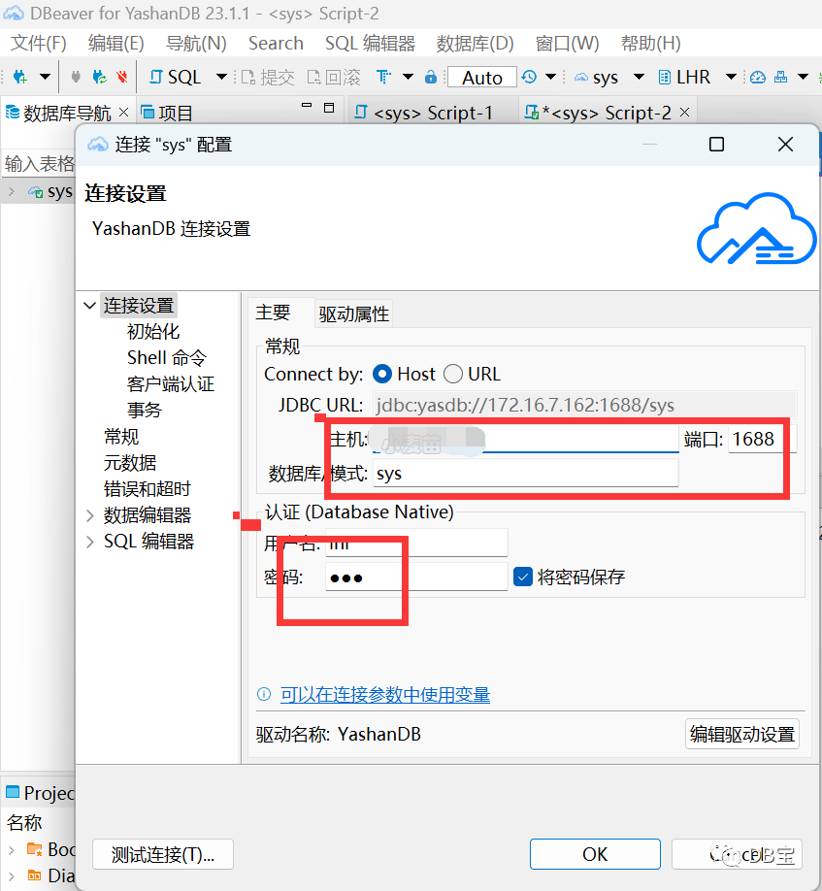Click the gray connect plug icon
This screenshot has width=822, height=891.
click(76, 77)
